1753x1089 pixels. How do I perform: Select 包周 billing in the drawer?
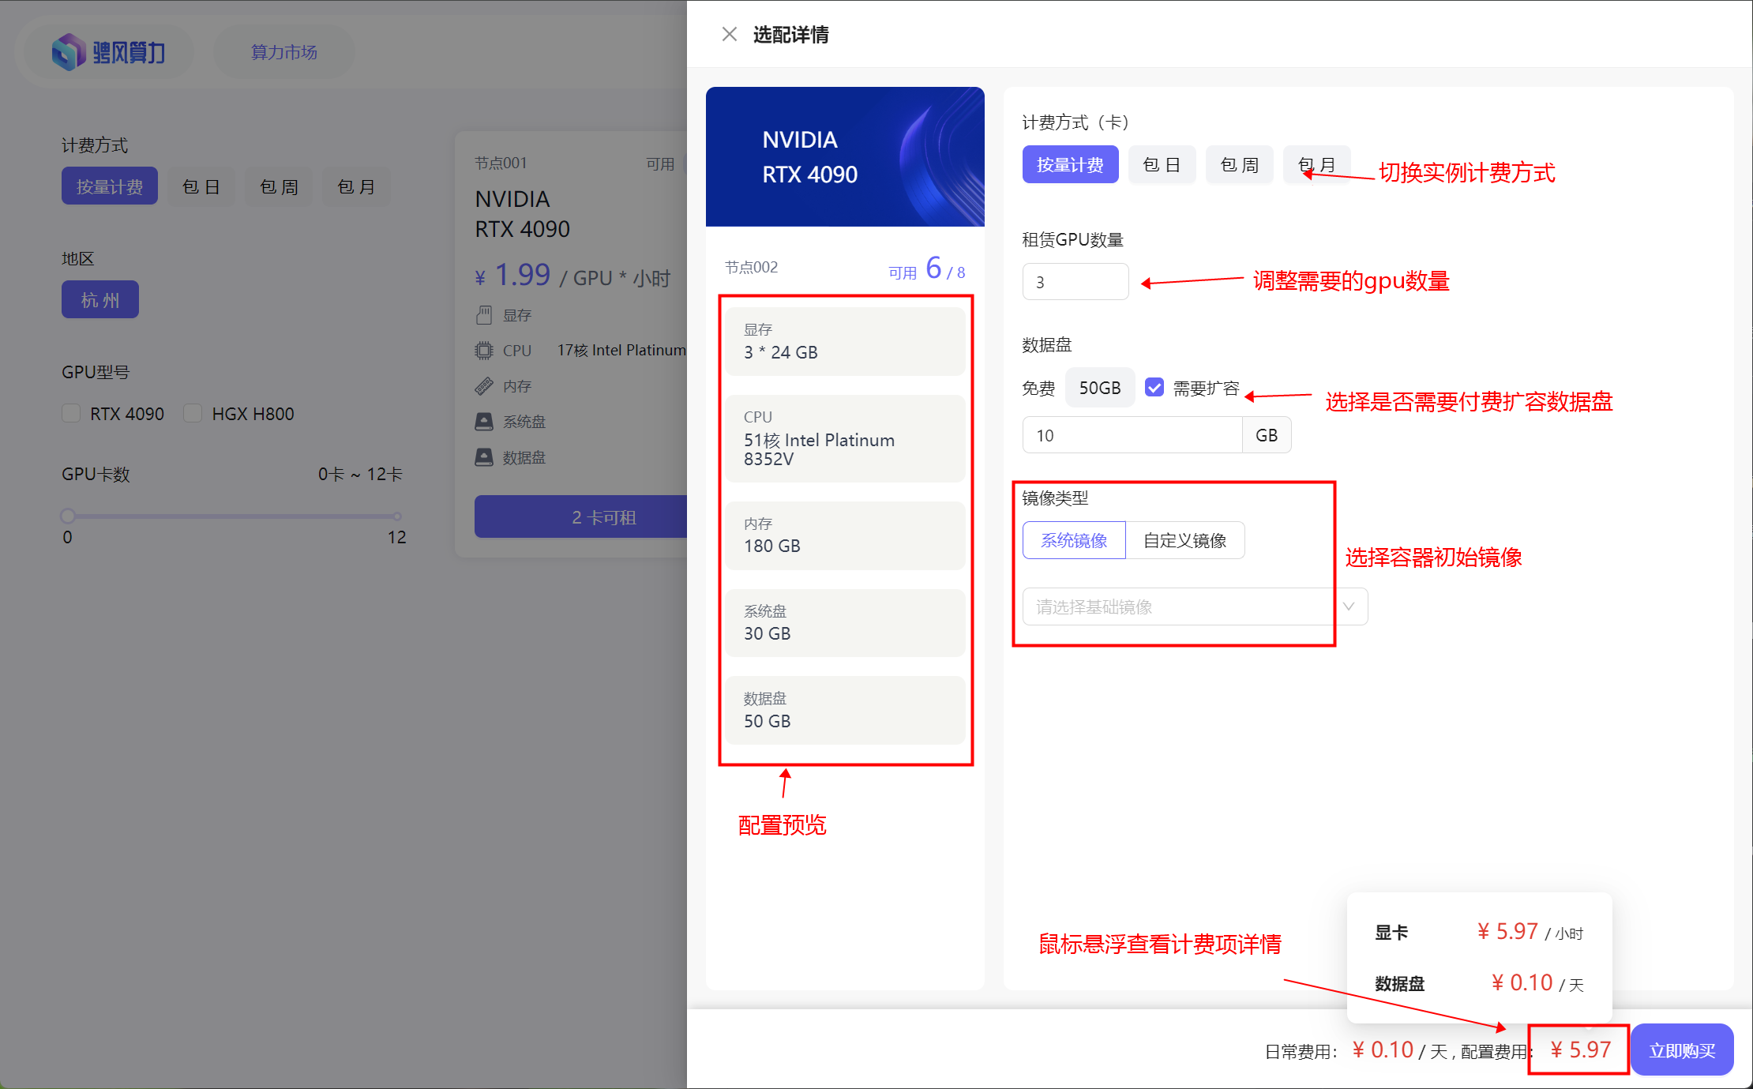point(1239,164)
